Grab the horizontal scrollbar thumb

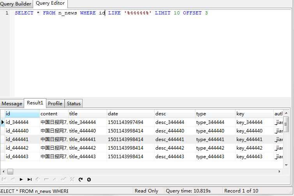point(10,171)
